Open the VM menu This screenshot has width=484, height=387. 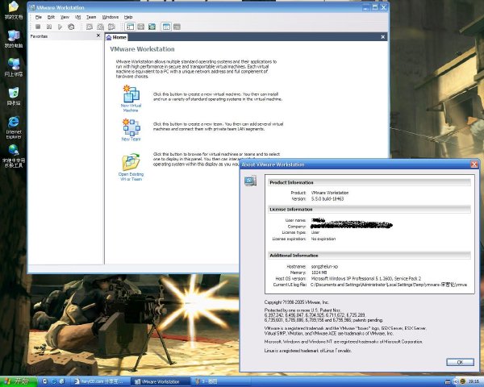pyautogui.click(x=77, y=17)
